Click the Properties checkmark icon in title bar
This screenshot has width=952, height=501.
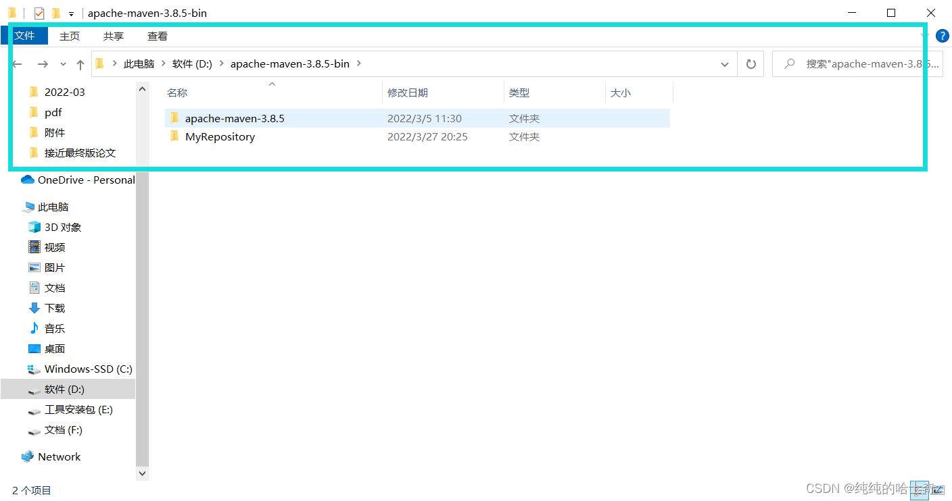[39, 13]
